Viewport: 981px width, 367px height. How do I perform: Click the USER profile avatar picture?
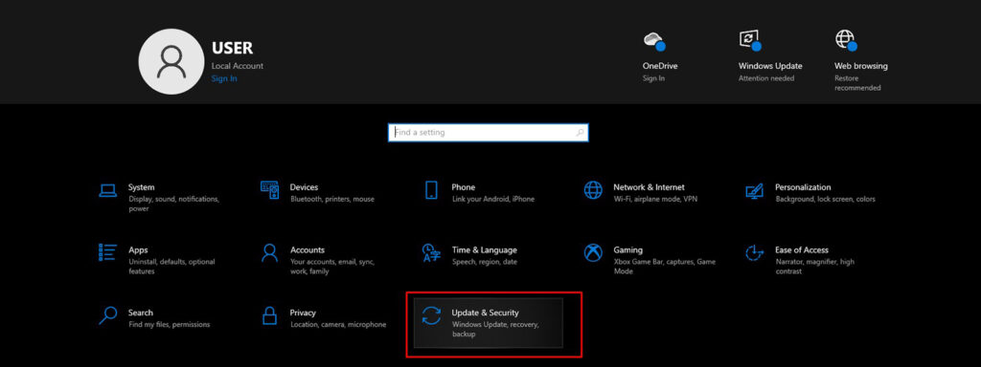171,61
